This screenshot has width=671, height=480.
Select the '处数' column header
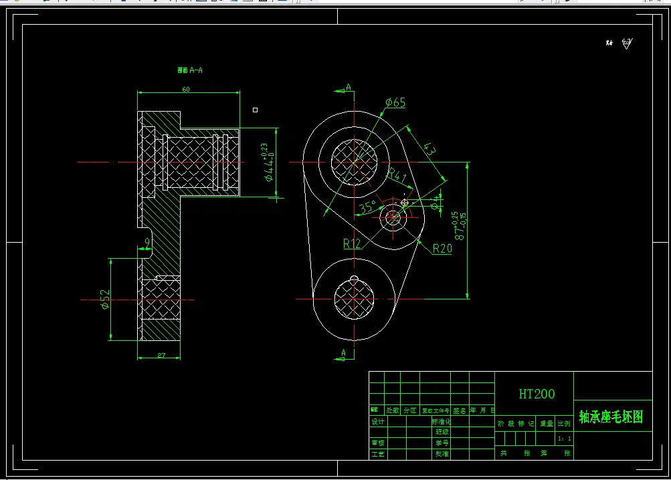[x=393, y=410]
